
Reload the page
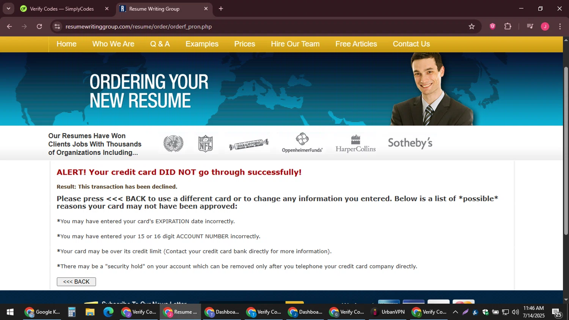(39, 27)
